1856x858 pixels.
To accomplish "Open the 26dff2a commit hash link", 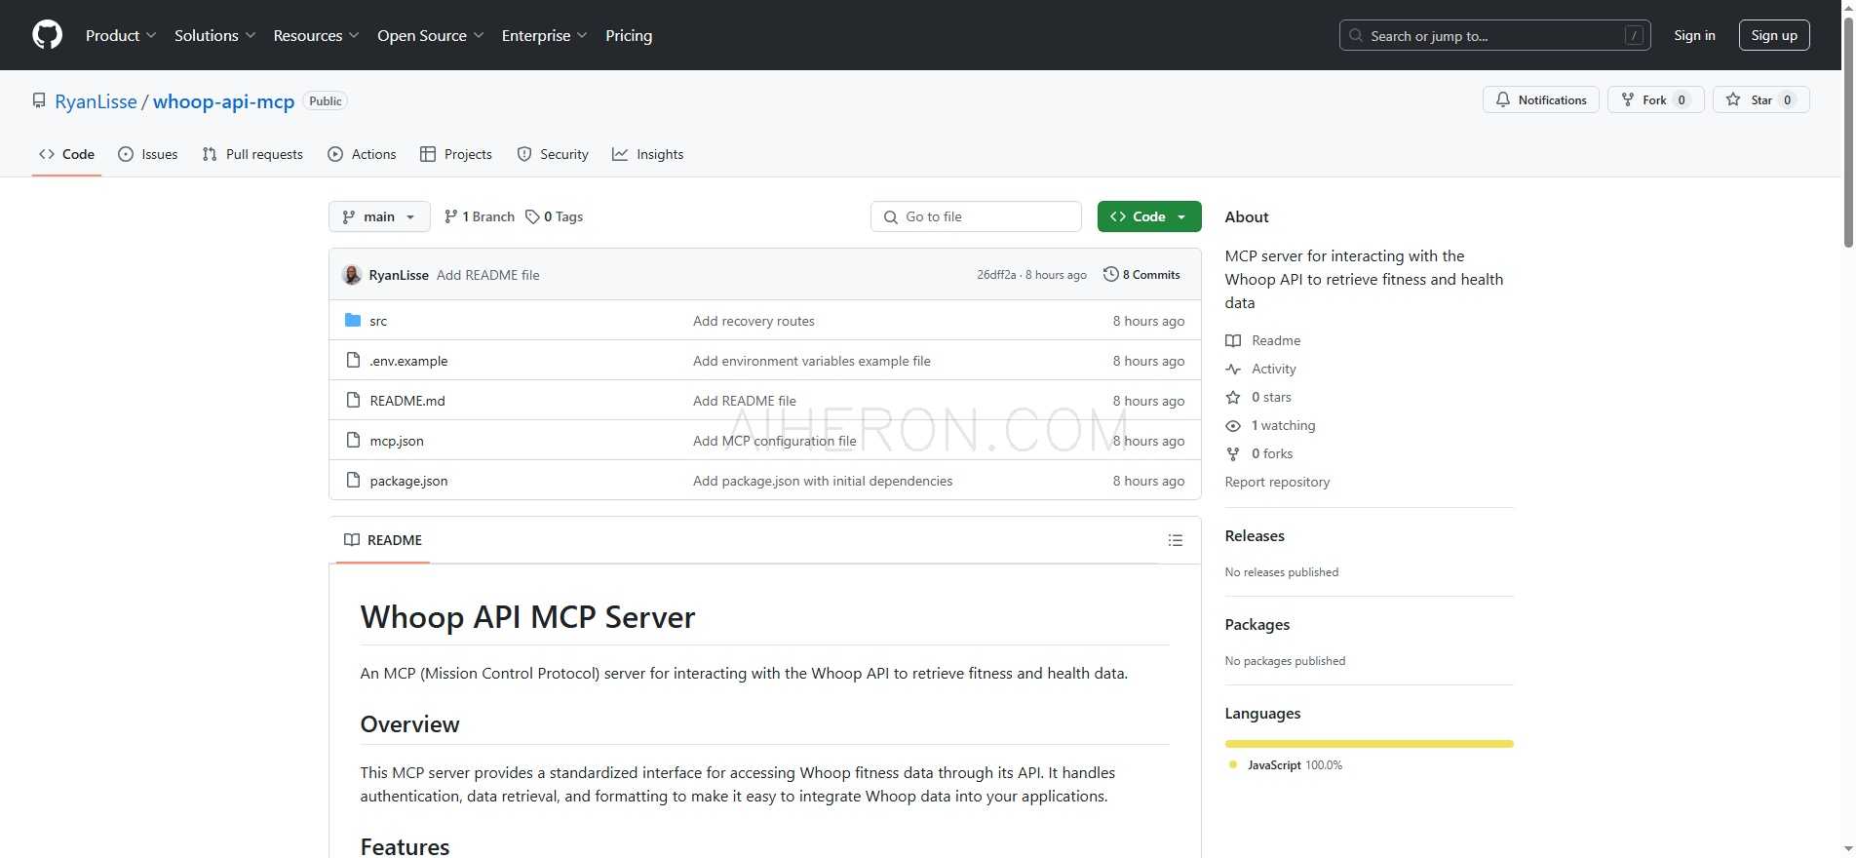I will [996, 275].
